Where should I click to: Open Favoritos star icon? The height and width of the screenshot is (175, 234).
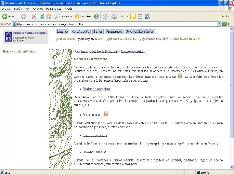(x=77, y=17)
